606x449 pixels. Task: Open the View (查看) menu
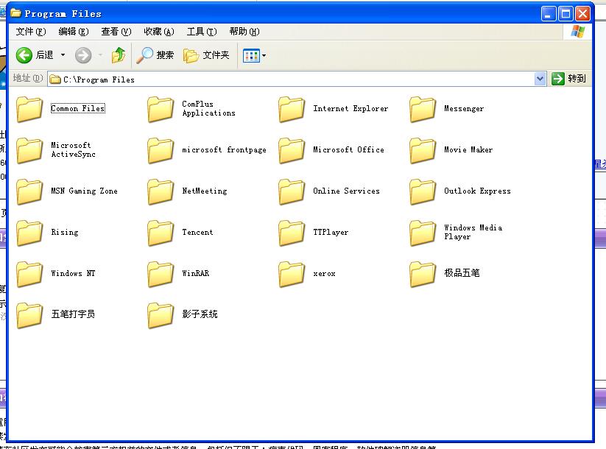click(116, 32)
